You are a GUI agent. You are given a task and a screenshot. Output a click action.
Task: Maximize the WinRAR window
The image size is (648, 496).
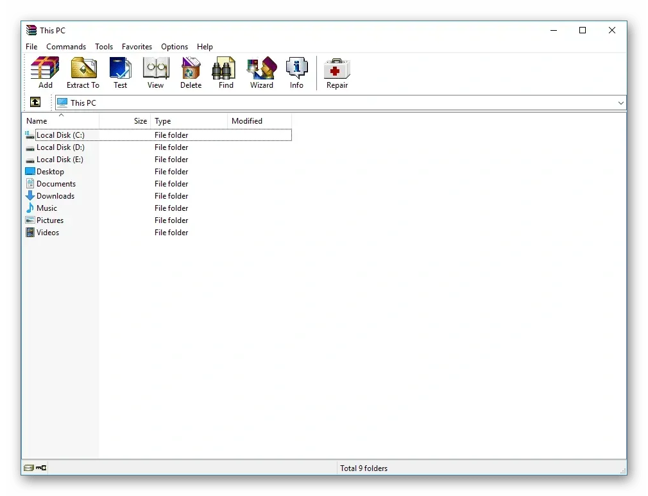583,30
